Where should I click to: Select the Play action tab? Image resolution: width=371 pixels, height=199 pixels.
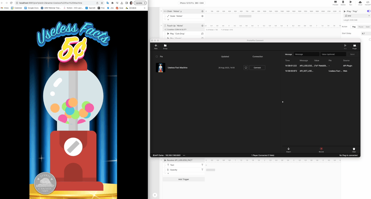[x=354, y=27]
